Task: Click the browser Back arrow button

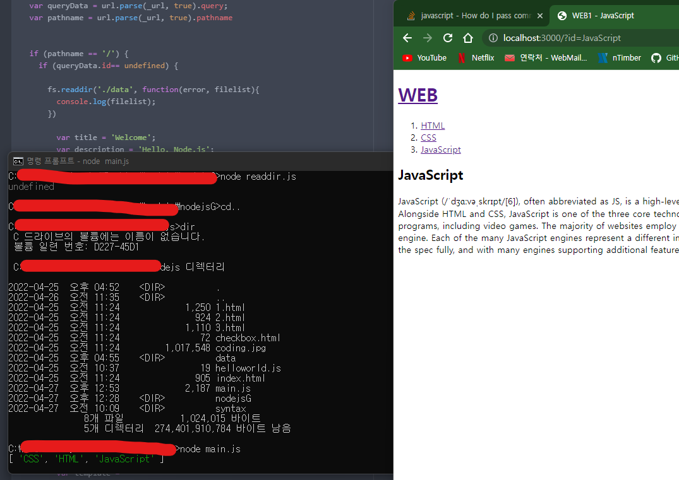Action: pos(407,38)
